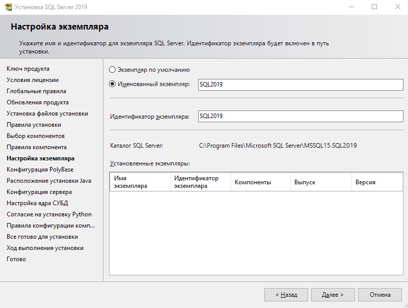Image resolution: width=408 pixels, height=308 pixels.
Task: Click the Имя экземпляра column header
Action: [x=140, y=182]
